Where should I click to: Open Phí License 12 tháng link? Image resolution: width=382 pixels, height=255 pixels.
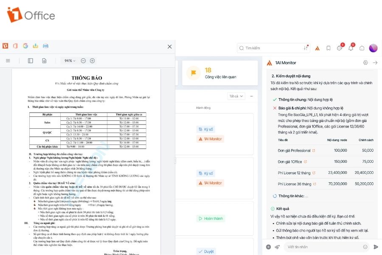[x=314, y=173]
